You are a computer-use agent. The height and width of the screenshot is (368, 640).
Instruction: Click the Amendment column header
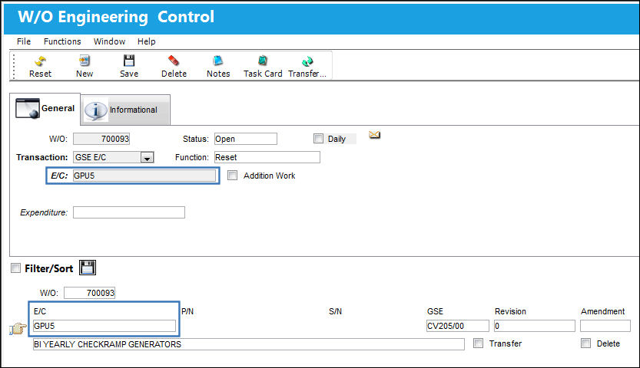pyautogui.click(x=602, y=311)
